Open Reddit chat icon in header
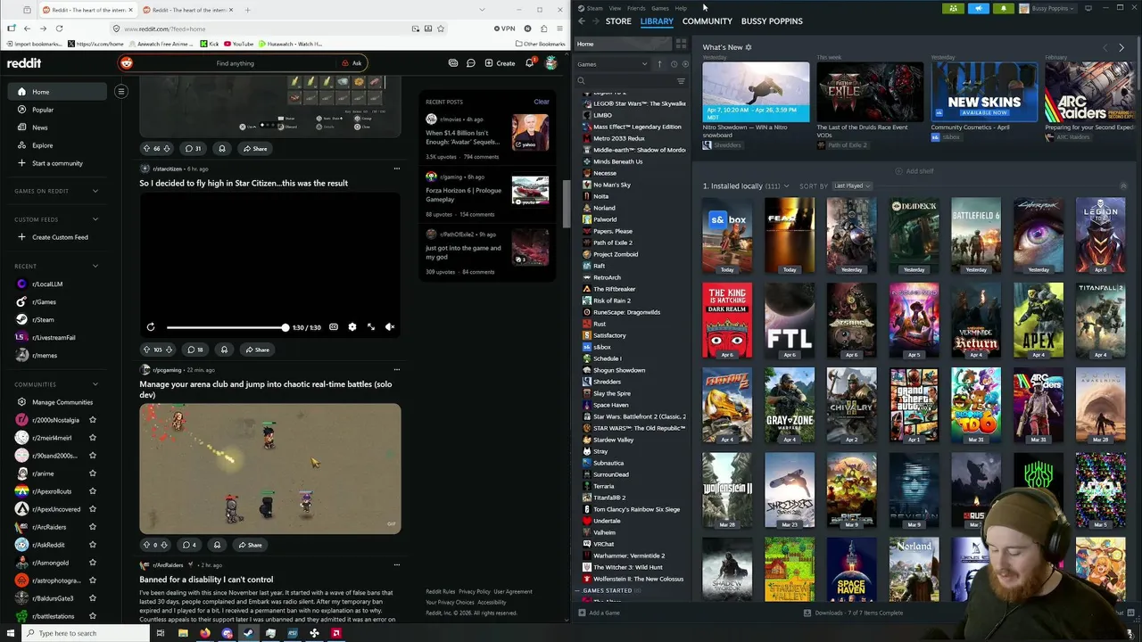Screen dimensions: 1142x642 470,63
